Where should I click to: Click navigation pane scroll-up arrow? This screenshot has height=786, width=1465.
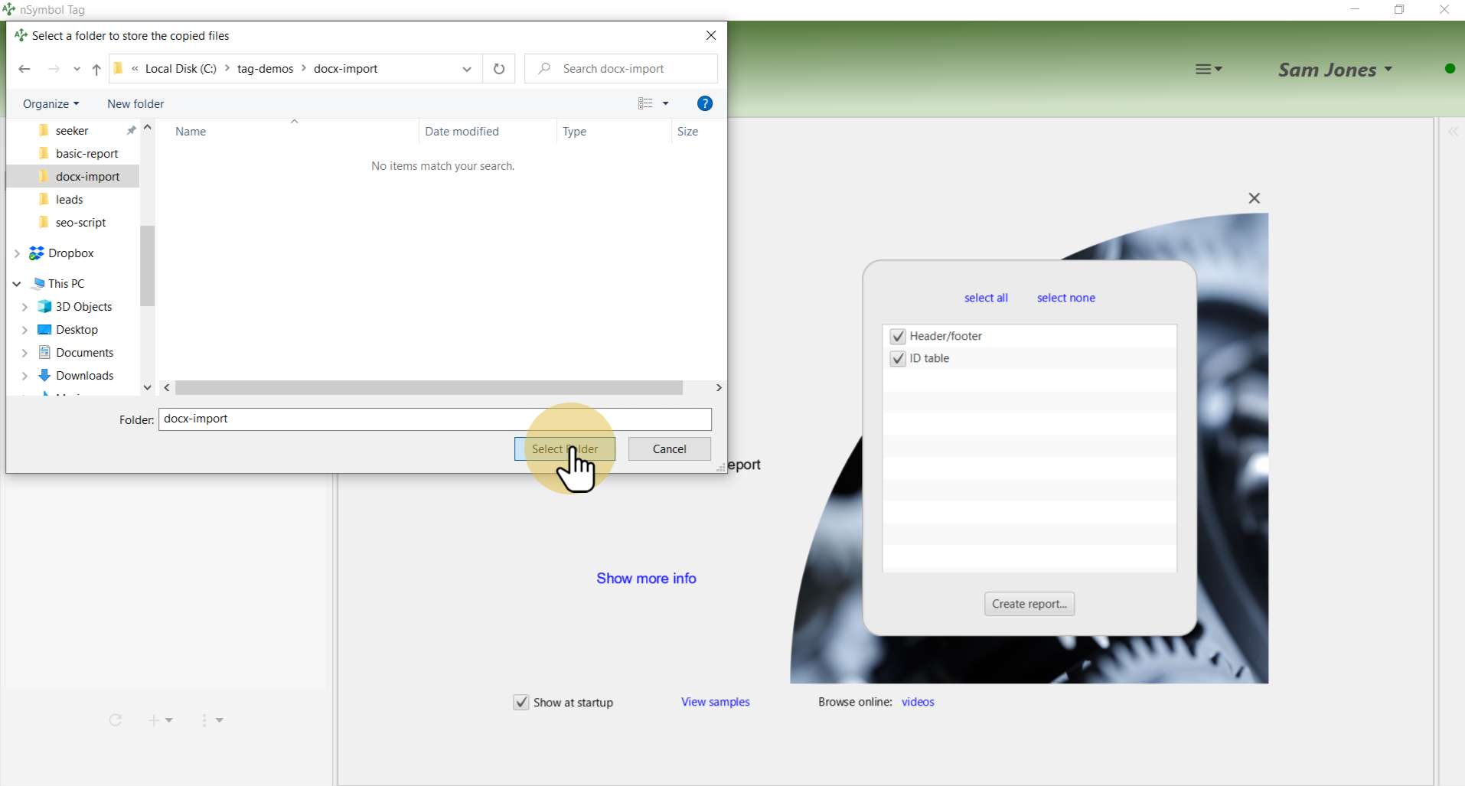click(x=148, y=127)
